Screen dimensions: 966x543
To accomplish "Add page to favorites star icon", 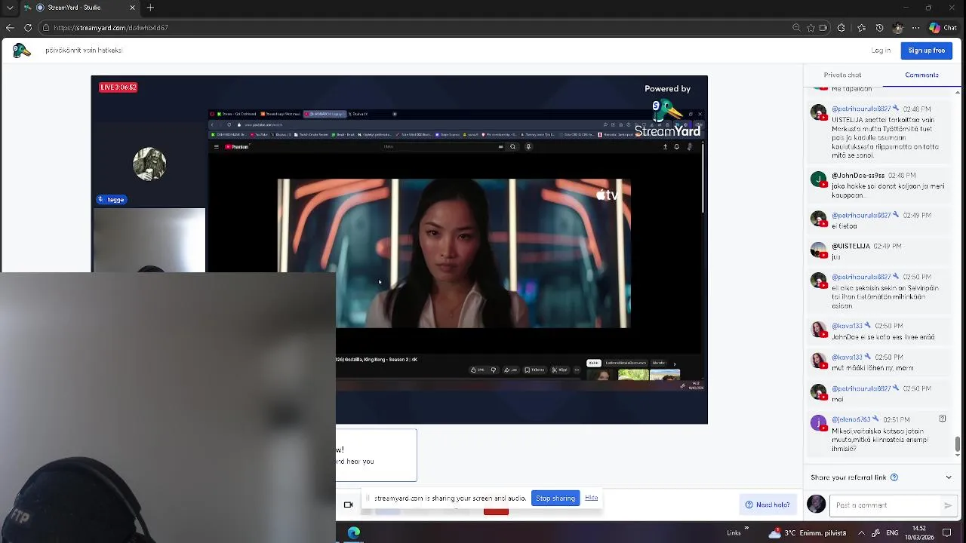I will tap(811, 28).
